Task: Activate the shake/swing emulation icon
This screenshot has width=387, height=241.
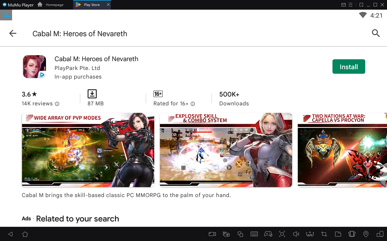Action: pyautogui.click(x=352, y=234)
